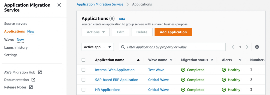
Task: Open the Actions dropdown
Action: click(96, 32)
